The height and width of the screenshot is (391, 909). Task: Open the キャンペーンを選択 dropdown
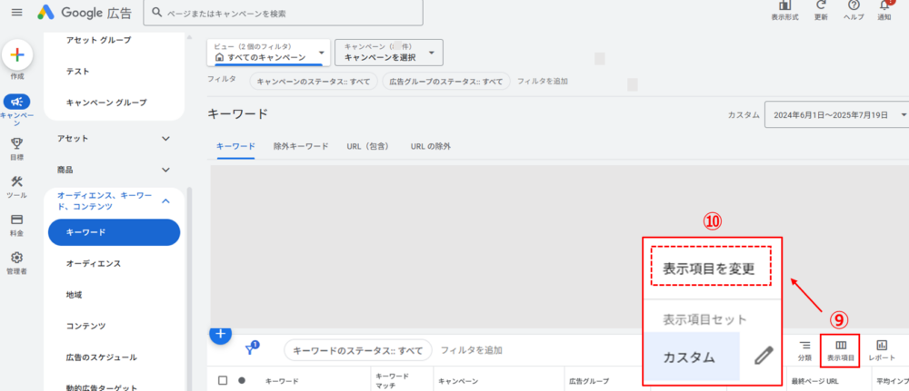click(388, 53)
